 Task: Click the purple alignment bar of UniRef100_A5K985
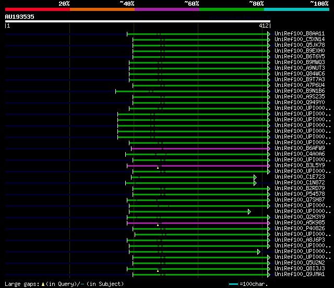(x=197, y=223)
